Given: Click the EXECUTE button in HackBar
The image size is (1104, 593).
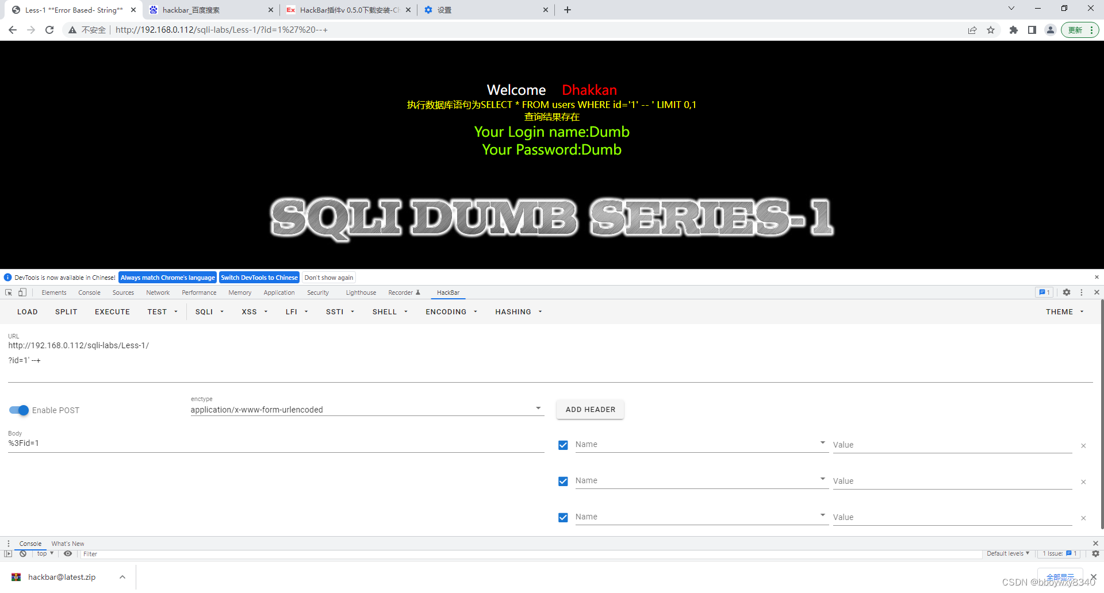Looking at the screenshot, I should coord(112,311).
